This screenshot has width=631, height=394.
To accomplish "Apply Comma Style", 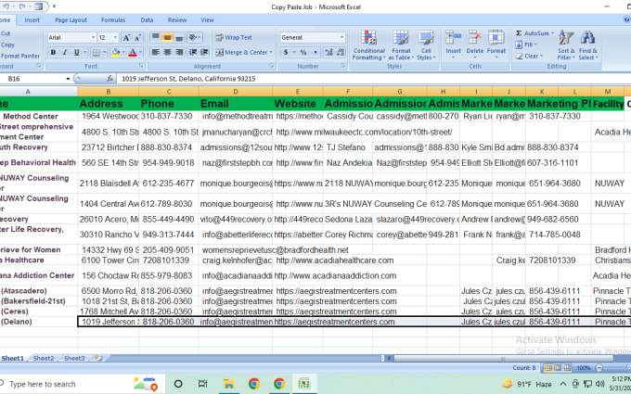I will pos(315,52).
